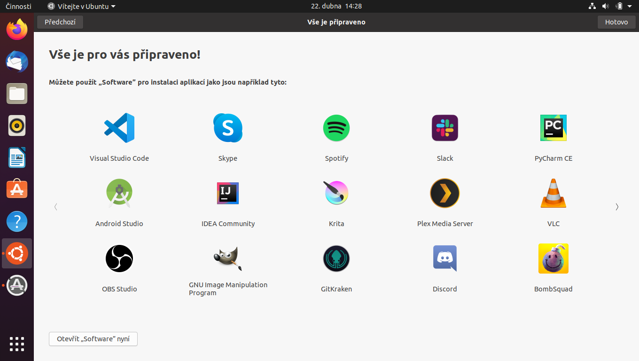Screen dimensions: 639x361
Task: Click the IDEA Community label
Action: [228, 224]
